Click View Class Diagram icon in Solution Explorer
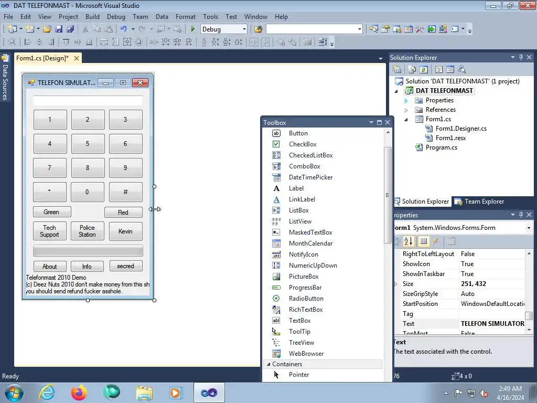 click(462, 70)
